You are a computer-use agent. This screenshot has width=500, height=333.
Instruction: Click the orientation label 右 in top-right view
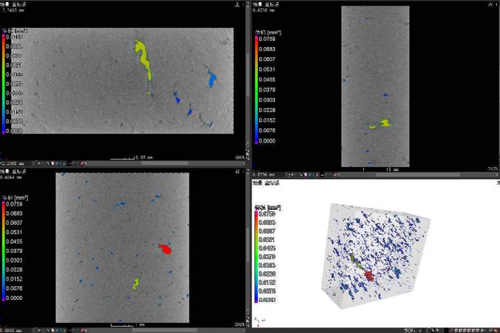point(490,4)
